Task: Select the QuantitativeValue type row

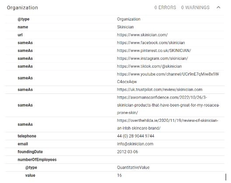Action: tap(115, 167)
